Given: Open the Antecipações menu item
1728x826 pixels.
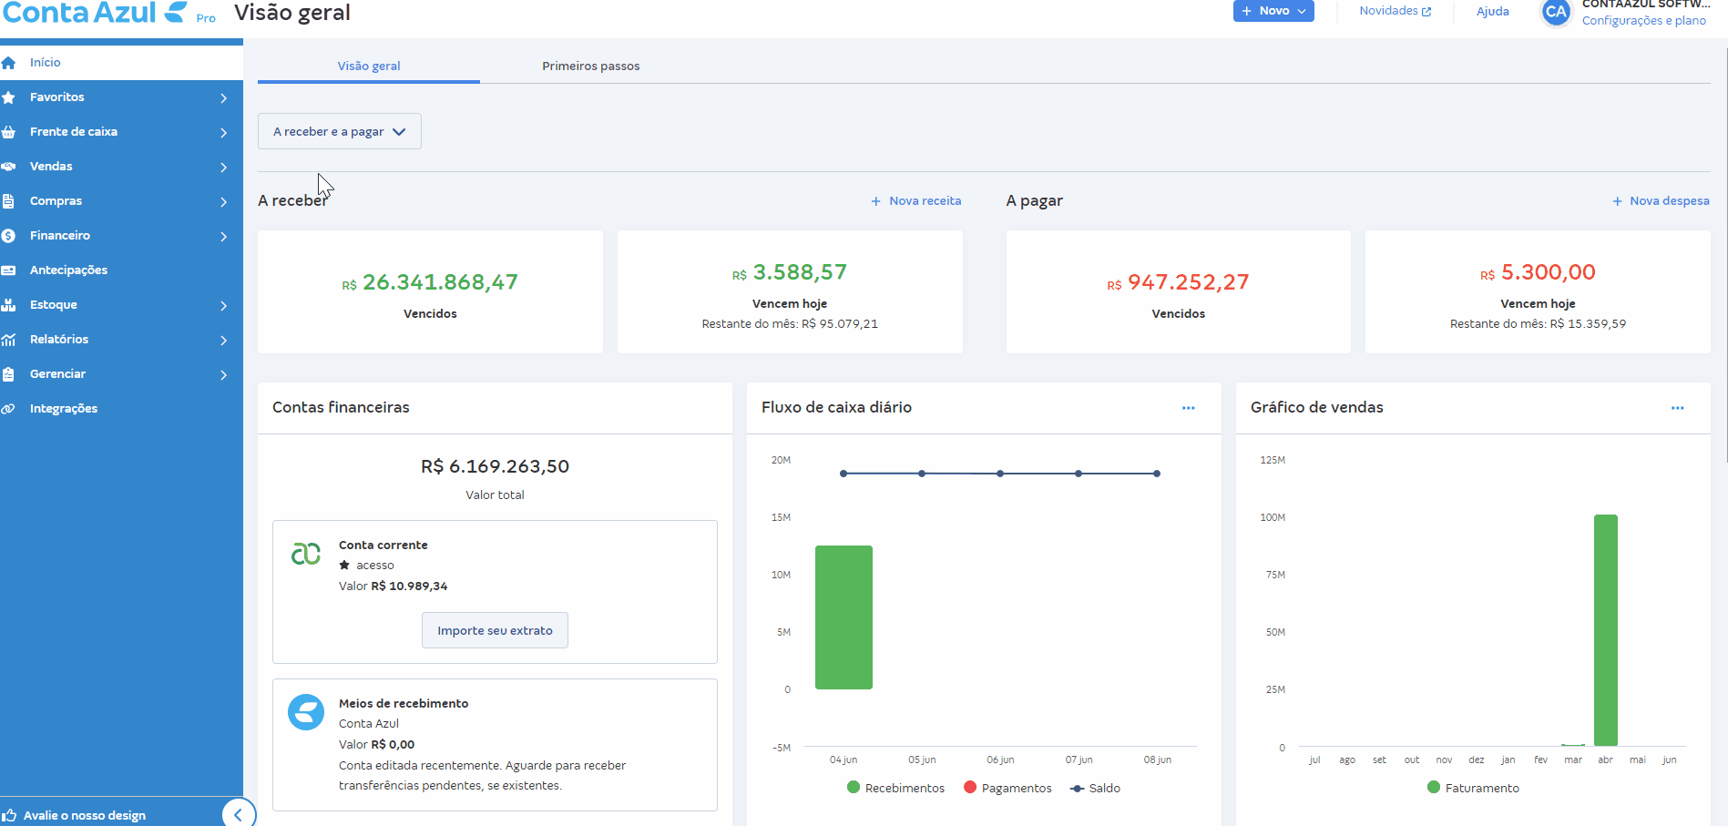Looking at the screenshot, I should [121, 270].
